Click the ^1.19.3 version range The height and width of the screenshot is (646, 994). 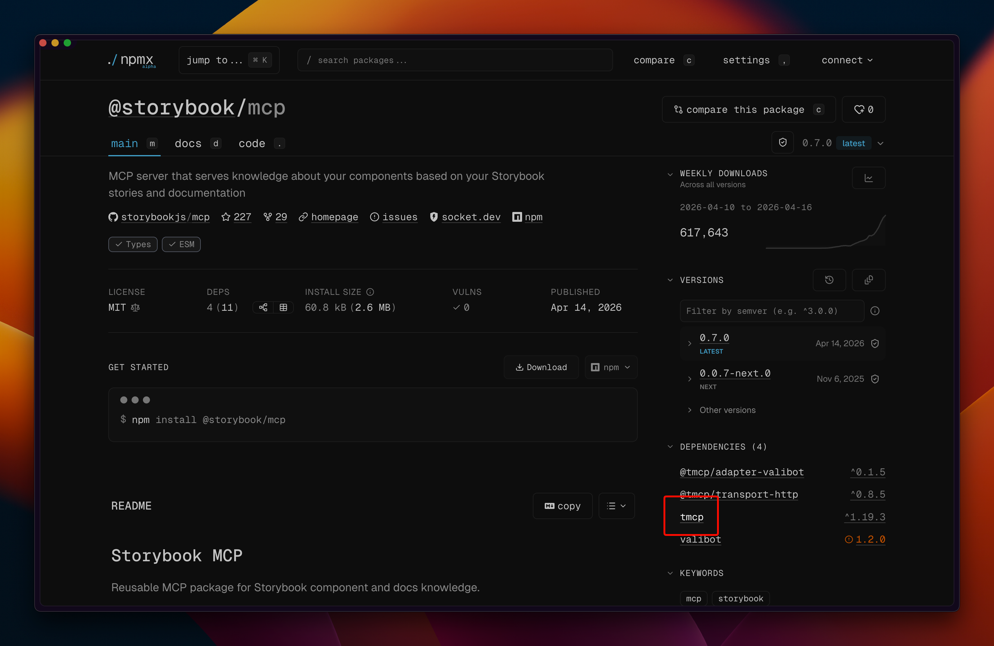tap(865, 517)
